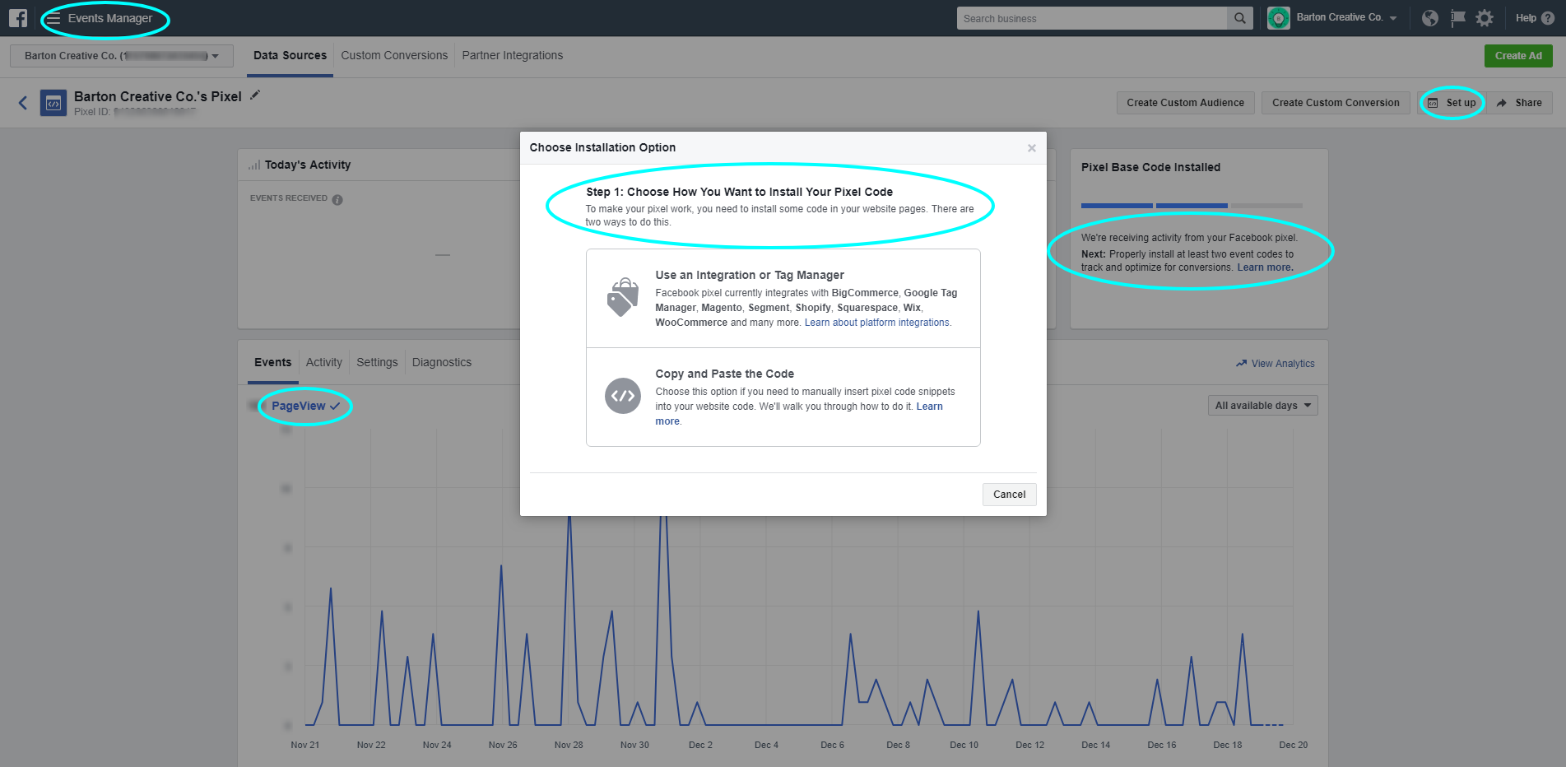
Task: Click the search magnifier button
Action: coord(1239,18)
